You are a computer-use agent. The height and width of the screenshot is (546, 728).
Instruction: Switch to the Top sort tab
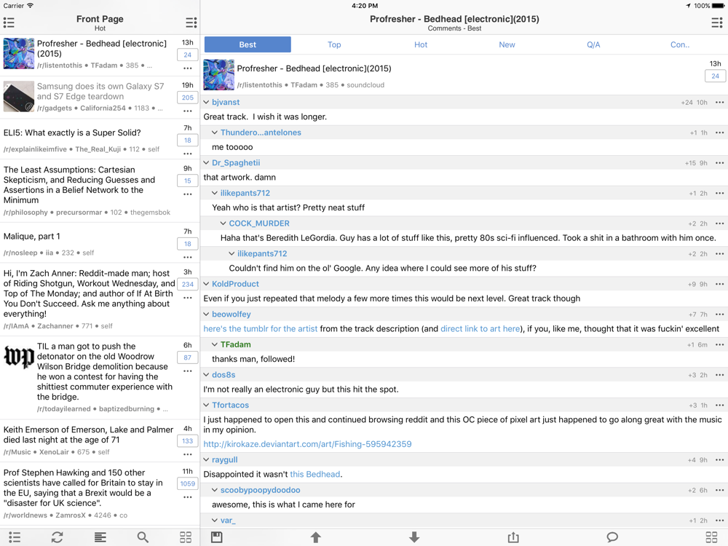click(334, 44)
